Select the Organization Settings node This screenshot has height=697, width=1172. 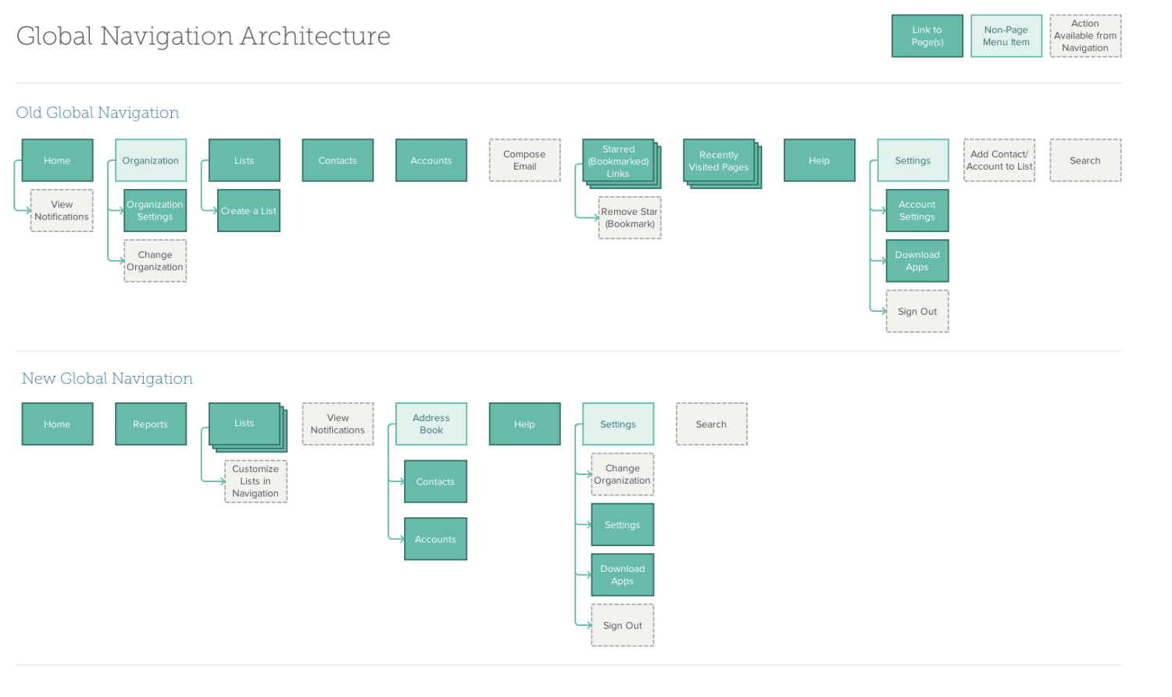click(x=155, y=210)
